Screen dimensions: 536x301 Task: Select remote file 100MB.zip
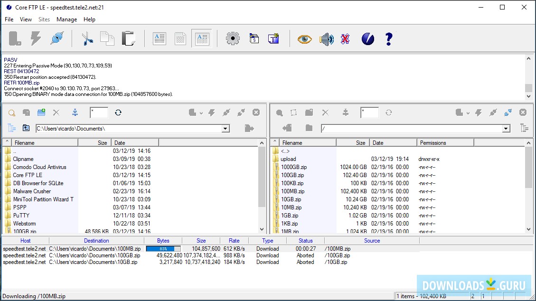click(x=292, y=191)
